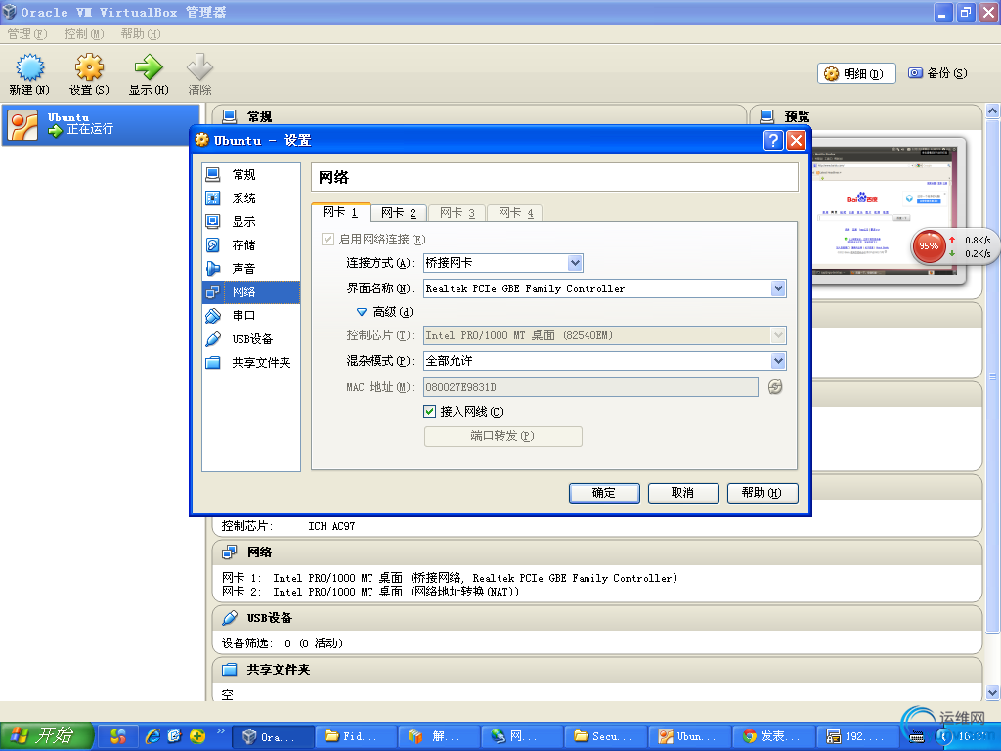Click the 清除 (Discard) toolbar icon
Image resolution: width=1001 pixels, height=751 pixels.
(199, 74)
